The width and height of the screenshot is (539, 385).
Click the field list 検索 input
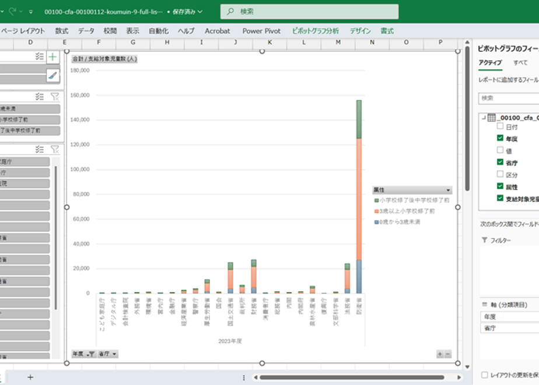tap(509, 99)
